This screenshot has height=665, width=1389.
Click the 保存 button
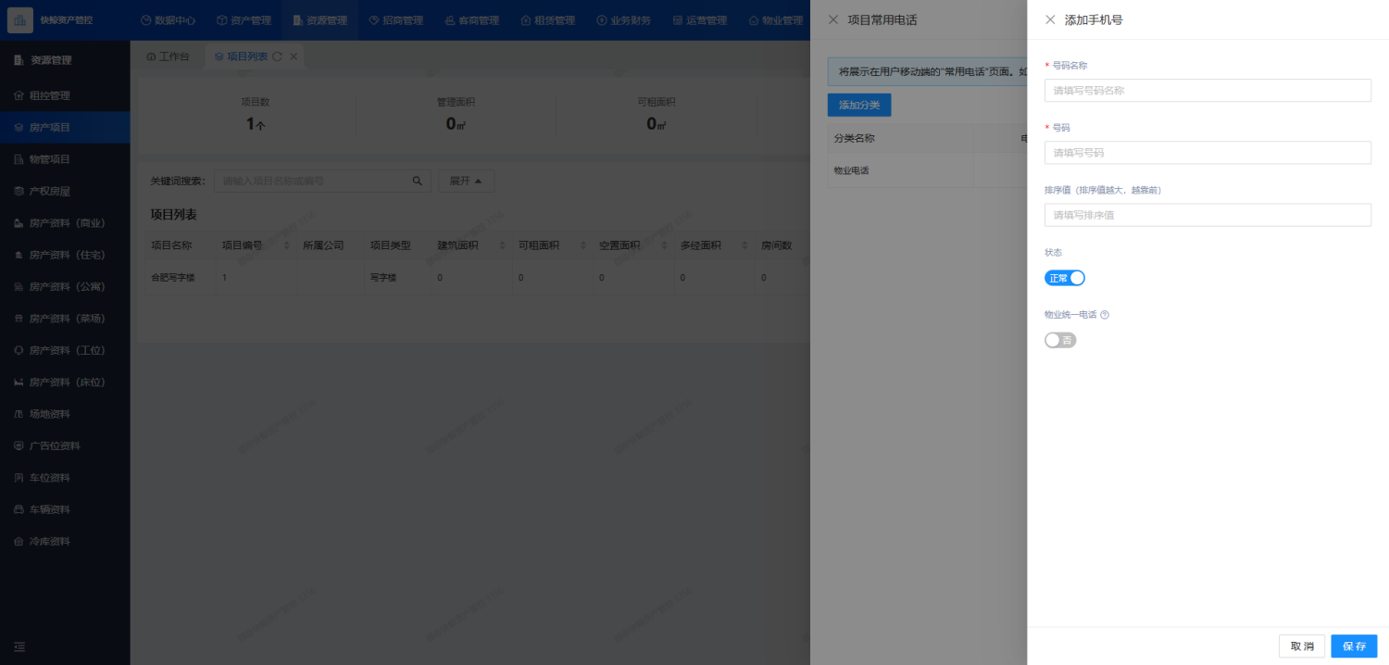1354,646
